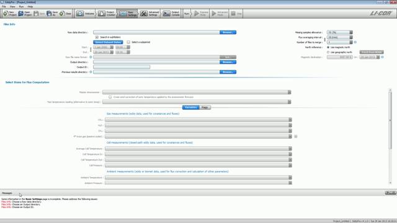This screenshot has width=397, height=223.
Task: Expand Master anemometer dropdown
Action: pos(289,92)
